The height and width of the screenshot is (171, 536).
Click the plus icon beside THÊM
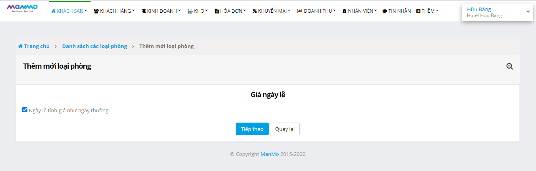click(418, 11)
